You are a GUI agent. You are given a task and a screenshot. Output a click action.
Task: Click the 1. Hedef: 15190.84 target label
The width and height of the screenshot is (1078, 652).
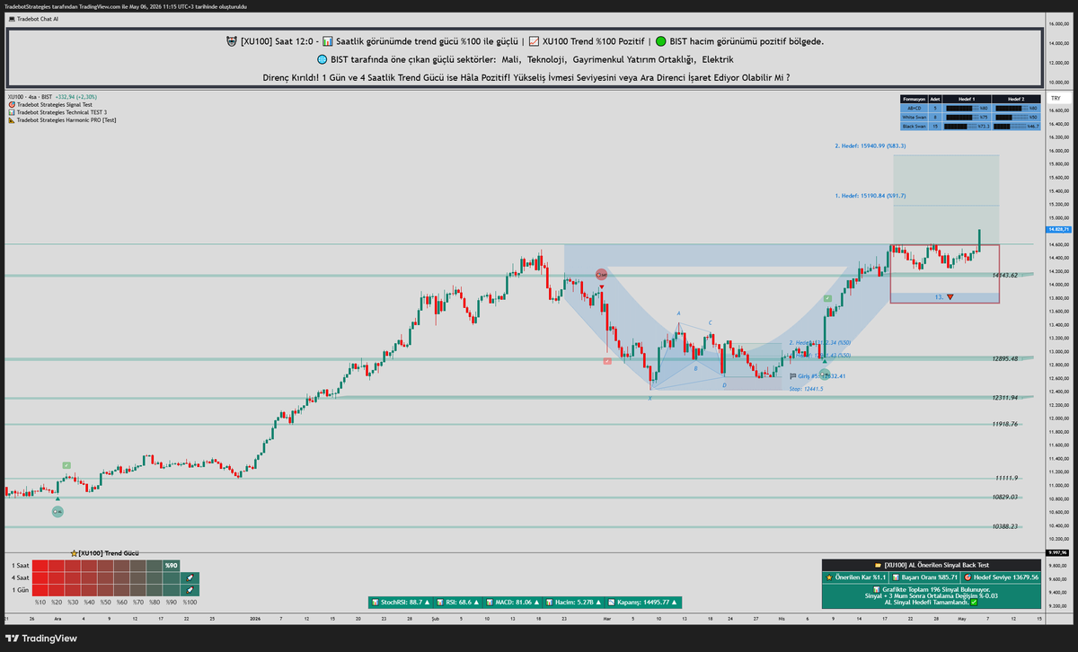[870, 195]
